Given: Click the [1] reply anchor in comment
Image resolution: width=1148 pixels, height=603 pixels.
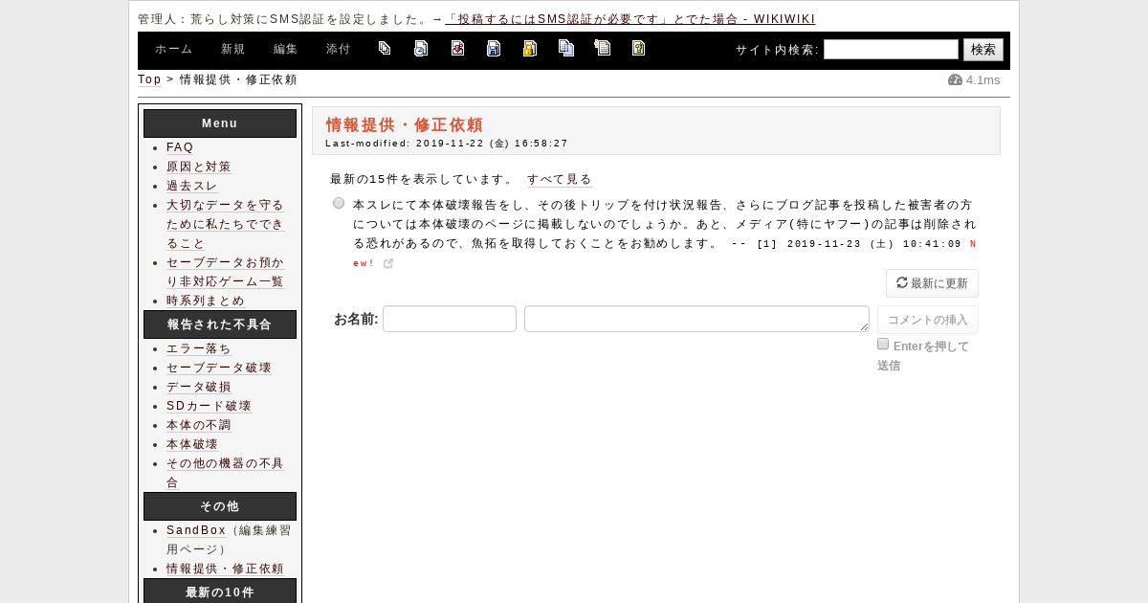Looking at the screenshot, I should [767, 244].
